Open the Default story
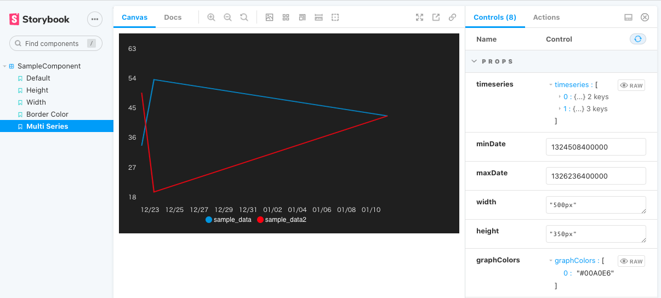This screenshot has width=661, height=298. tap(38, 78)
